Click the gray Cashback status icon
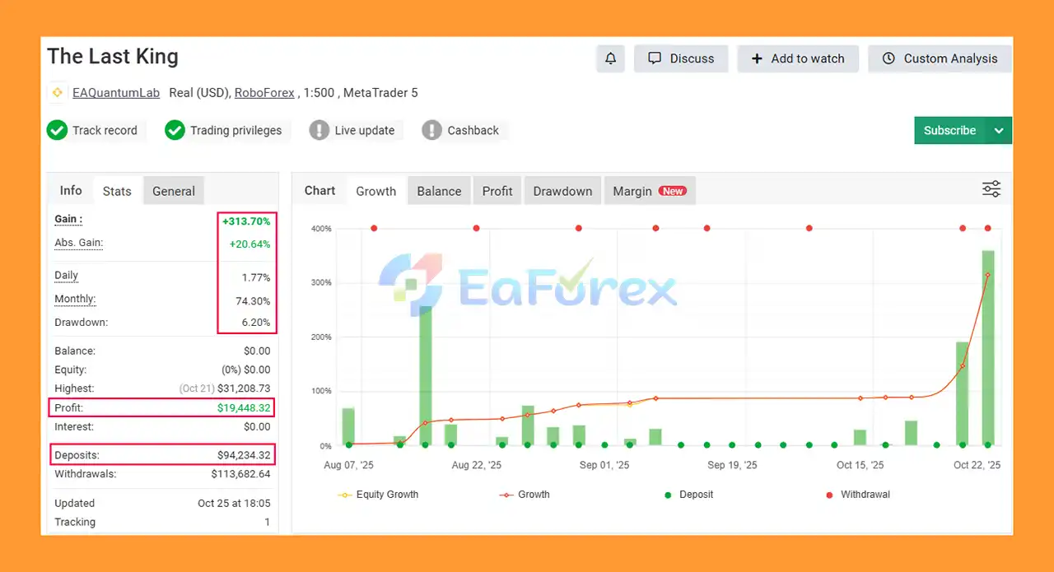Image resolution: width=1054 pixels, height=572 pixels. (431, 130)
